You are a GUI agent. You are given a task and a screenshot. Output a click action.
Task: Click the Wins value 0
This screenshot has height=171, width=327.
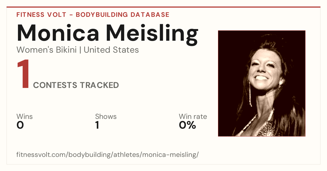tap(20, 125)
